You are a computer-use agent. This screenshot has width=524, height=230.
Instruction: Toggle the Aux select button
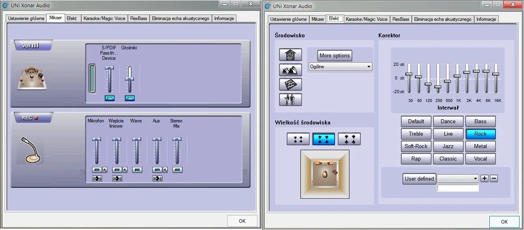click(157, 170)
